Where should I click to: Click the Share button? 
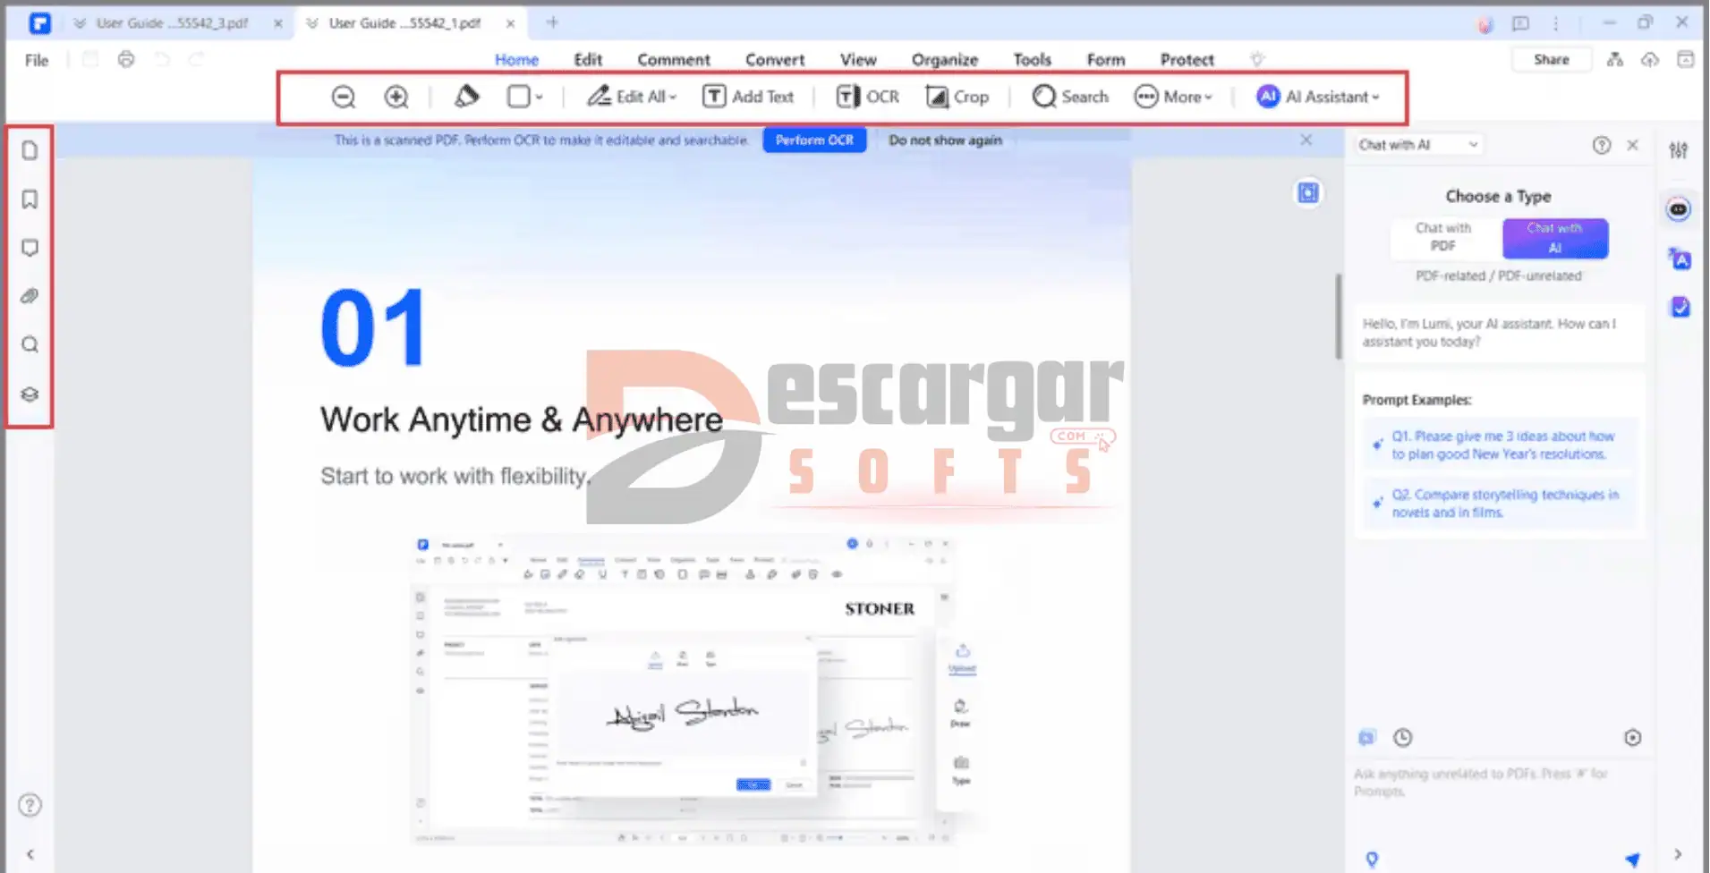[x=1551, y=60]
